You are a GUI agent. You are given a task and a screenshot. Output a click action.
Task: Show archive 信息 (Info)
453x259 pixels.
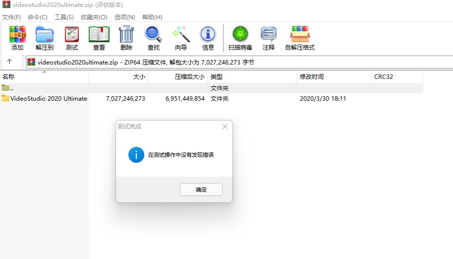(x=208, y=38)
